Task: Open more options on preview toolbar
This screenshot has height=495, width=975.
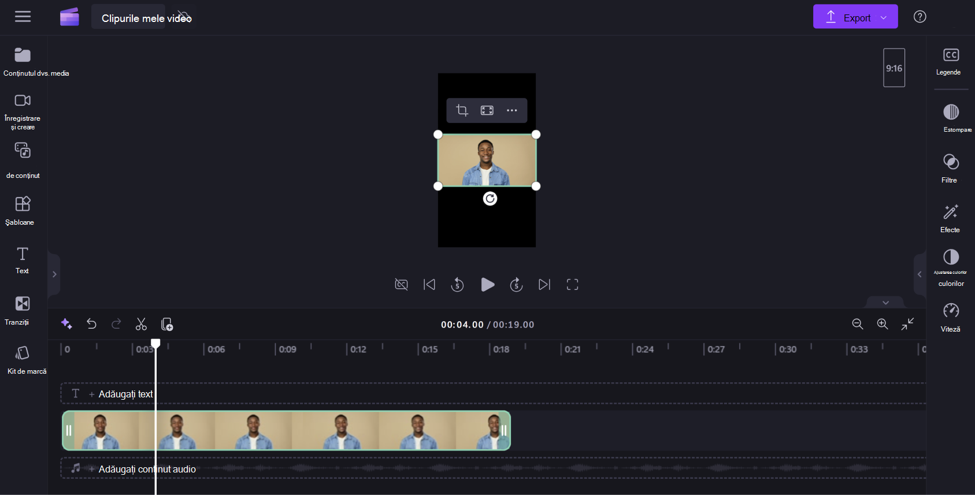Action: (512, 110)
